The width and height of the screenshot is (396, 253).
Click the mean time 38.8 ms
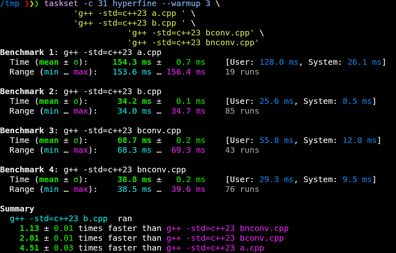tap(134, 180)
